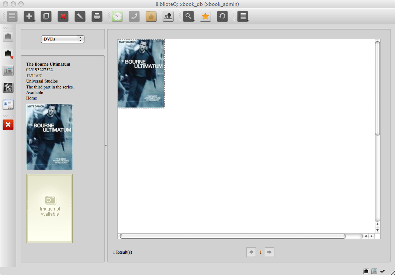Print using the printer icon
Viewport: 395px width, 275px height.
click(97, 16)
